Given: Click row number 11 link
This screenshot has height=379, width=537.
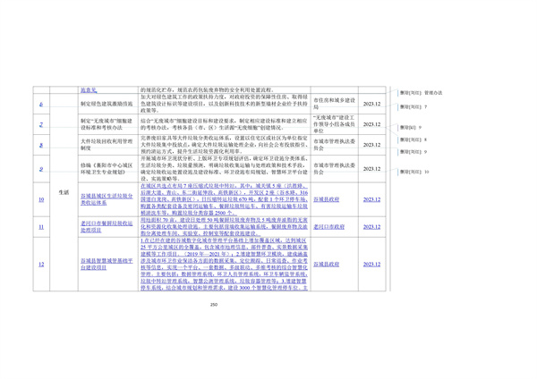Looking at the screenshot, I should coord(41,227).
